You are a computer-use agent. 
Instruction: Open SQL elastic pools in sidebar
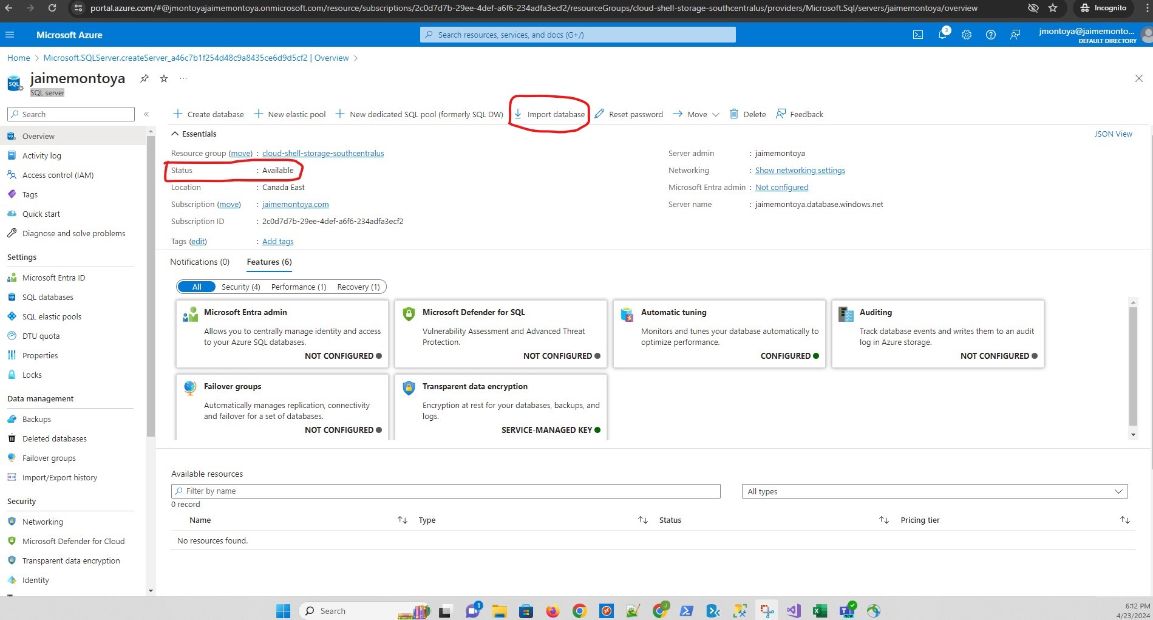click(x=52, y=316)
